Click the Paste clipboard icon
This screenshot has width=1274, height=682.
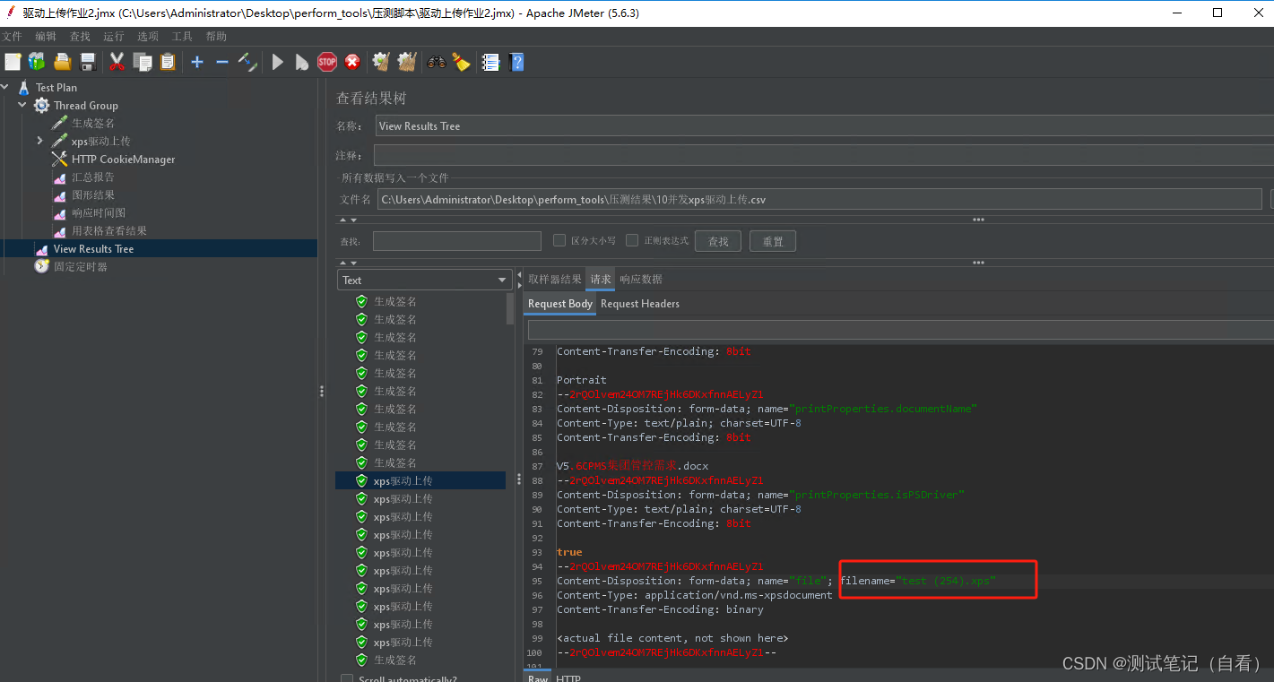click(x=168, y=62)
